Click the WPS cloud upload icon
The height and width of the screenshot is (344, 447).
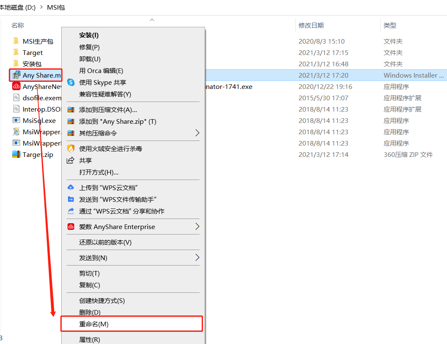[x=71, y=188]
